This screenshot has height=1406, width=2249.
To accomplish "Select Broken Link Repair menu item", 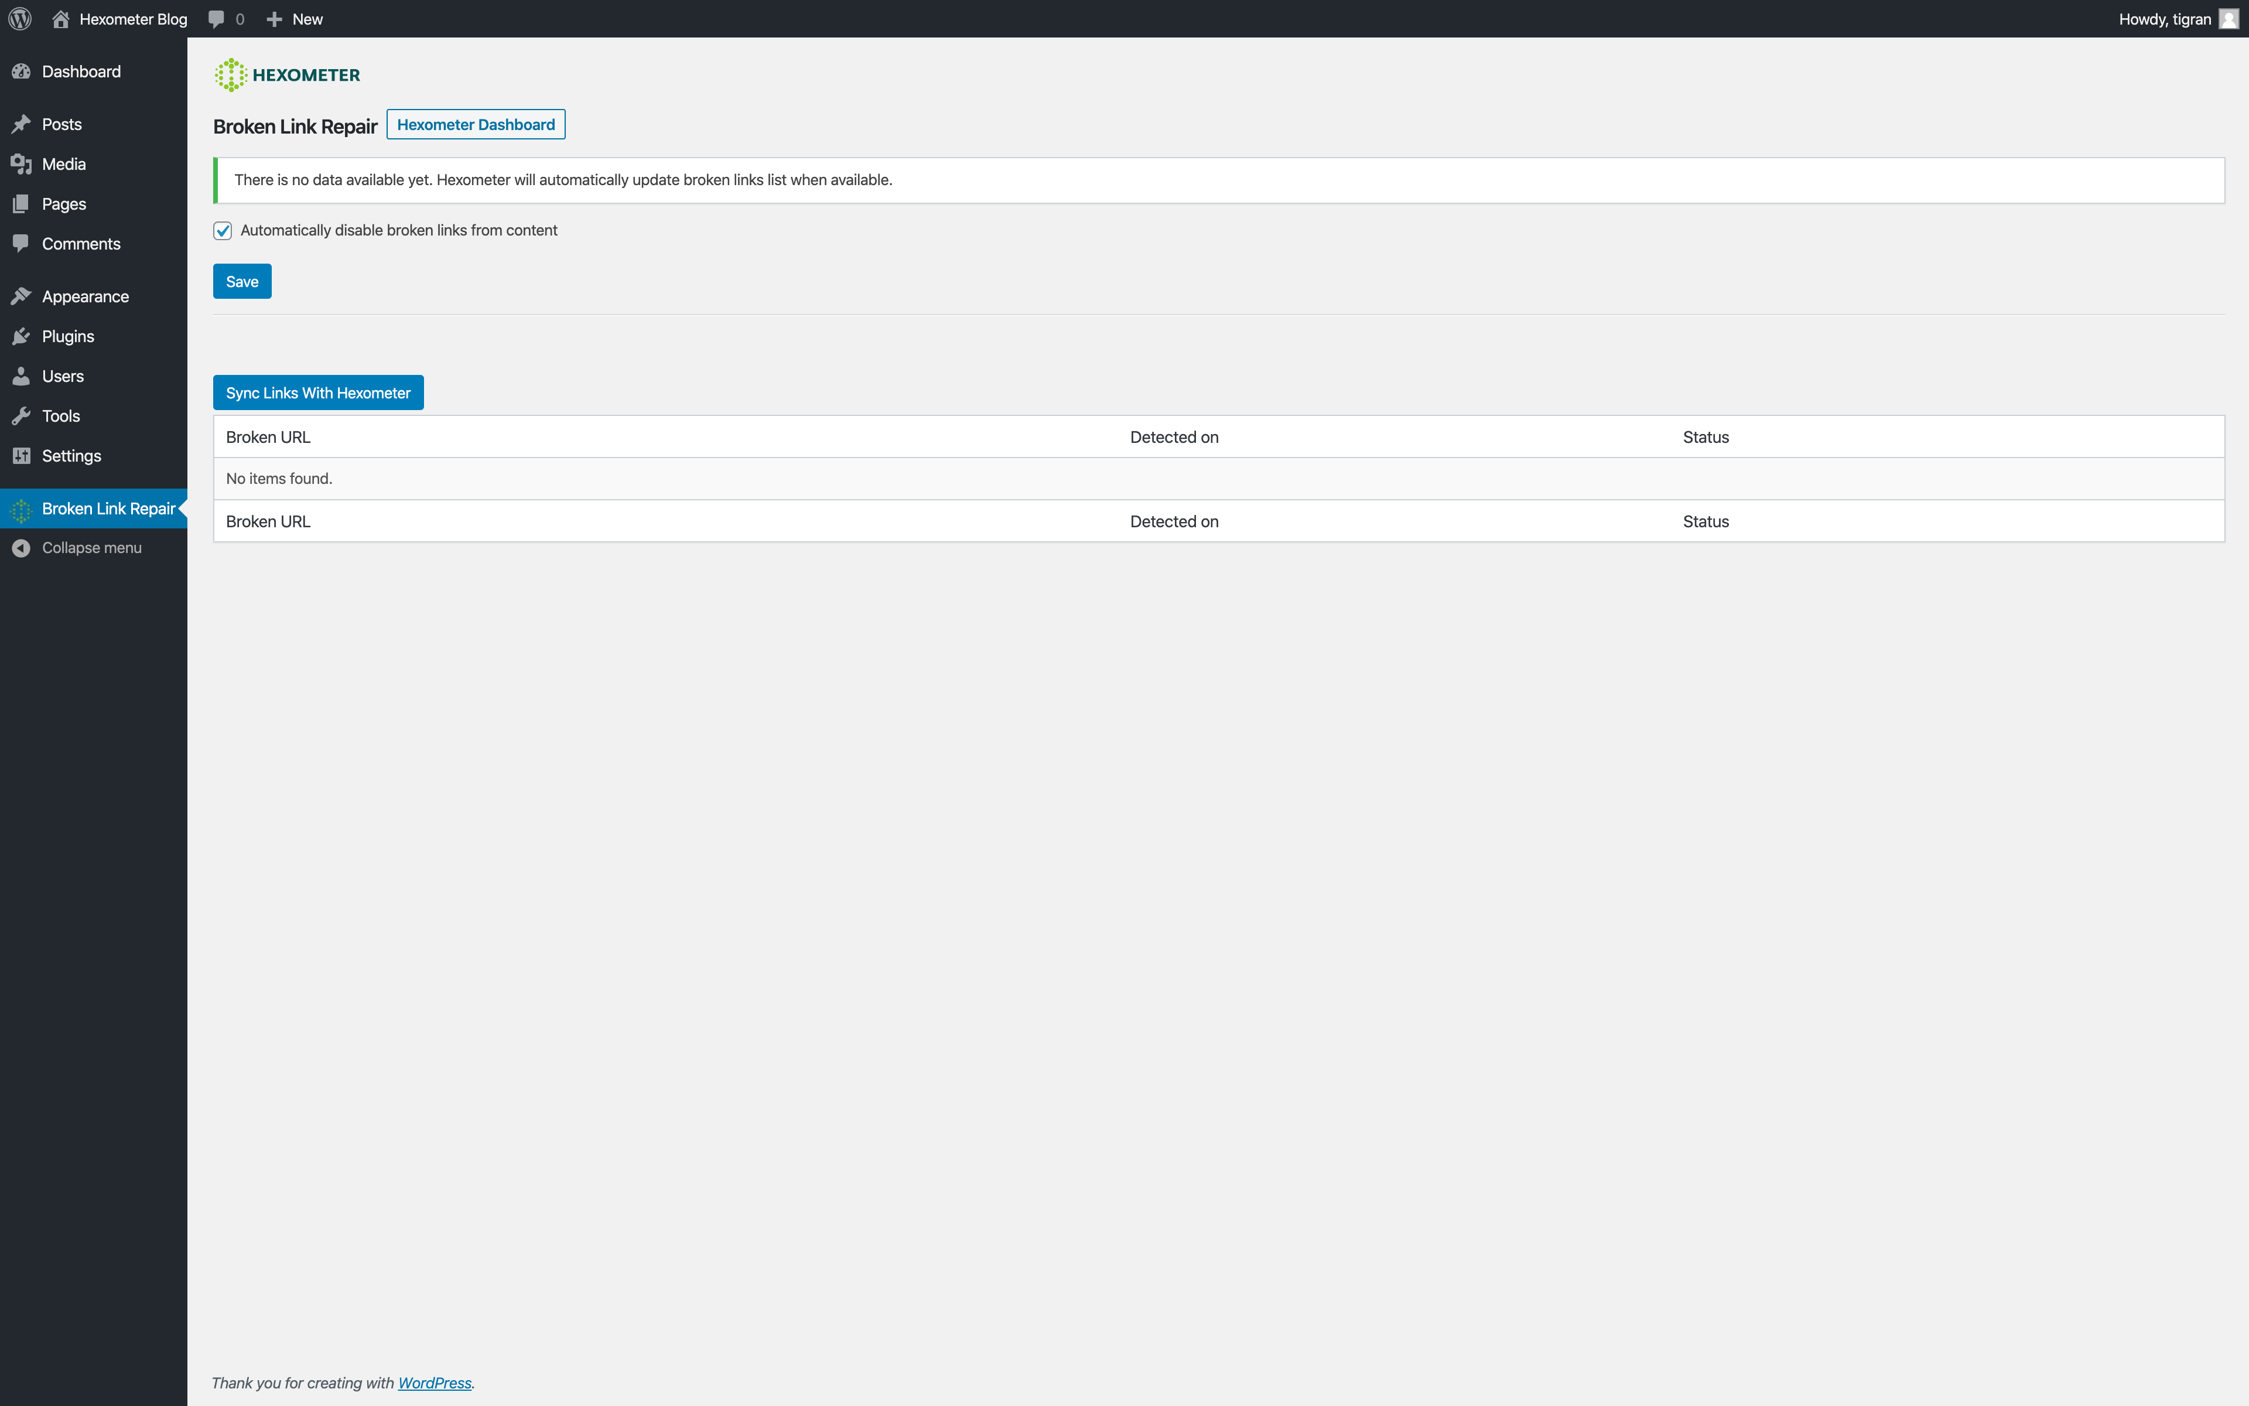I will point(94,509).
